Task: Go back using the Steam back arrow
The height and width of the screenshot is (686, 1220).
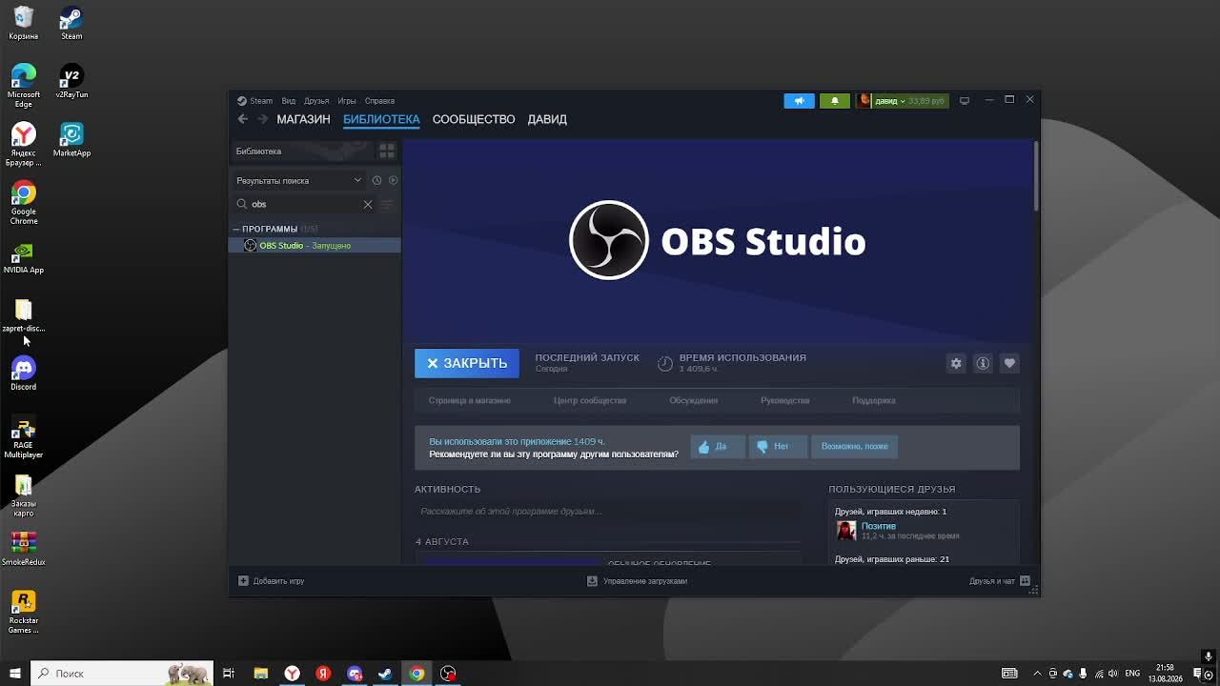Action: [242, 119]
